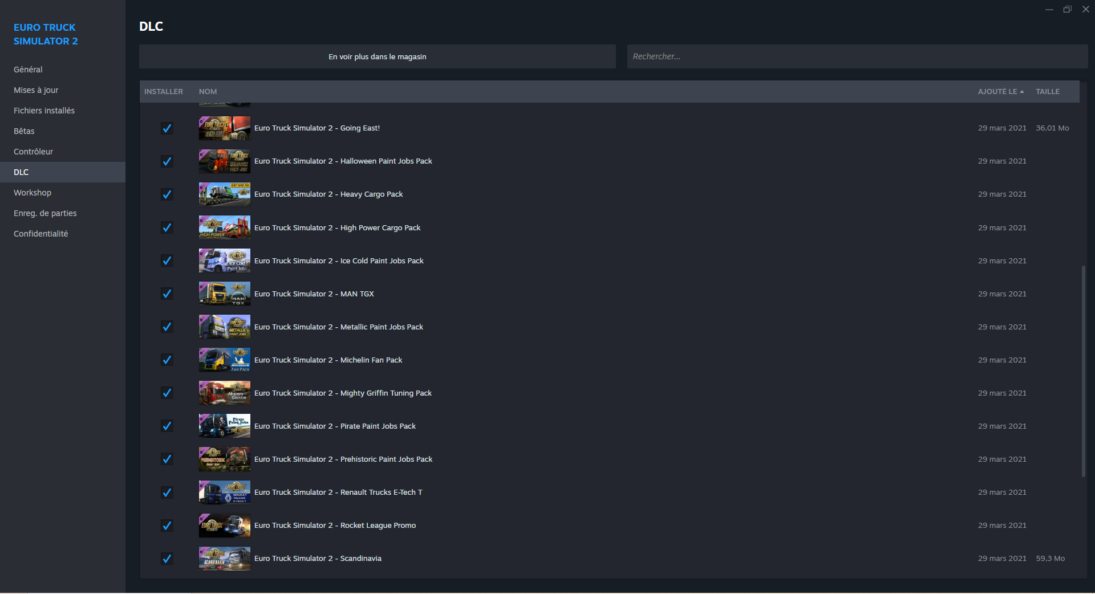The image size is (1095, 594).
Task: Uncheck Pirate Paint Jobs Pack checkbox
Action: [x=167, y=426]
